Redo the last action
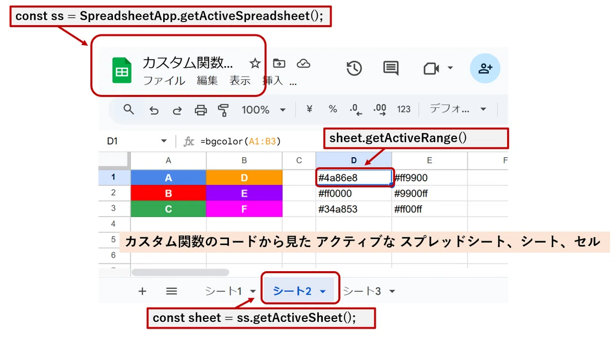Viewport: 616px width, 342px height. (x=177, y=110)
